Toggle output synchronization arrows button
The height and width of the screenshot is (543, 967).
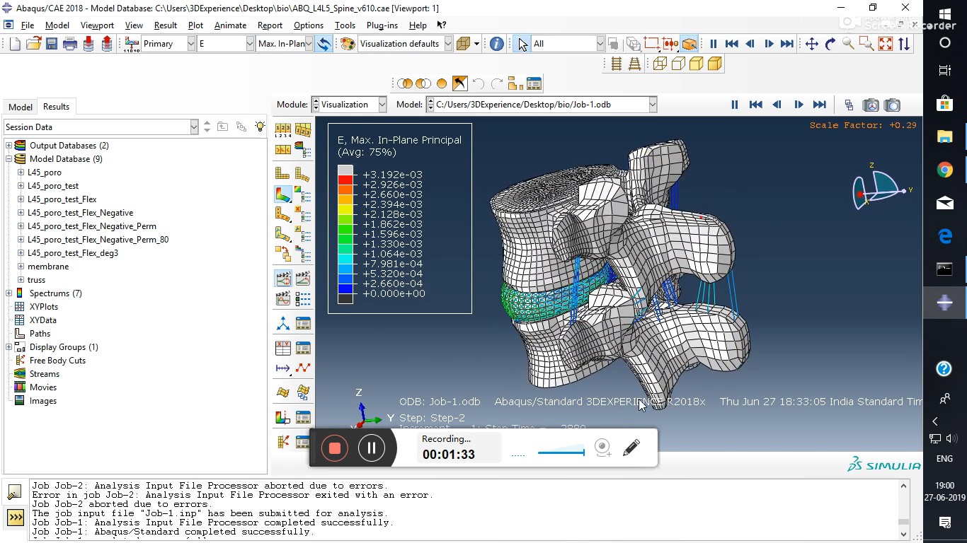tap(324, 44)
